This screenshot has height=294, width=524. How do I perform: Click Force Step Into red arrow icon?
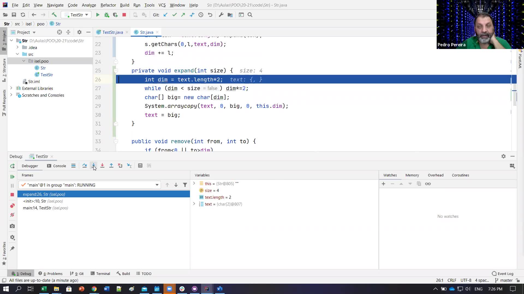click(102, 166)
